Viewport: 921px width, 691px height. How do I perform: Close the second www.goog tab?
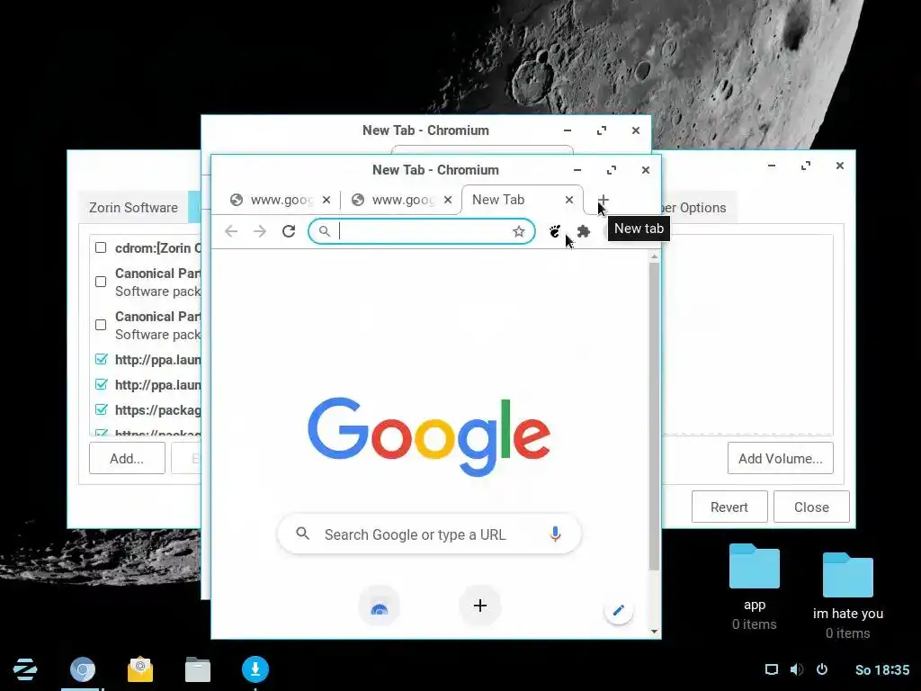coord(448,200)
